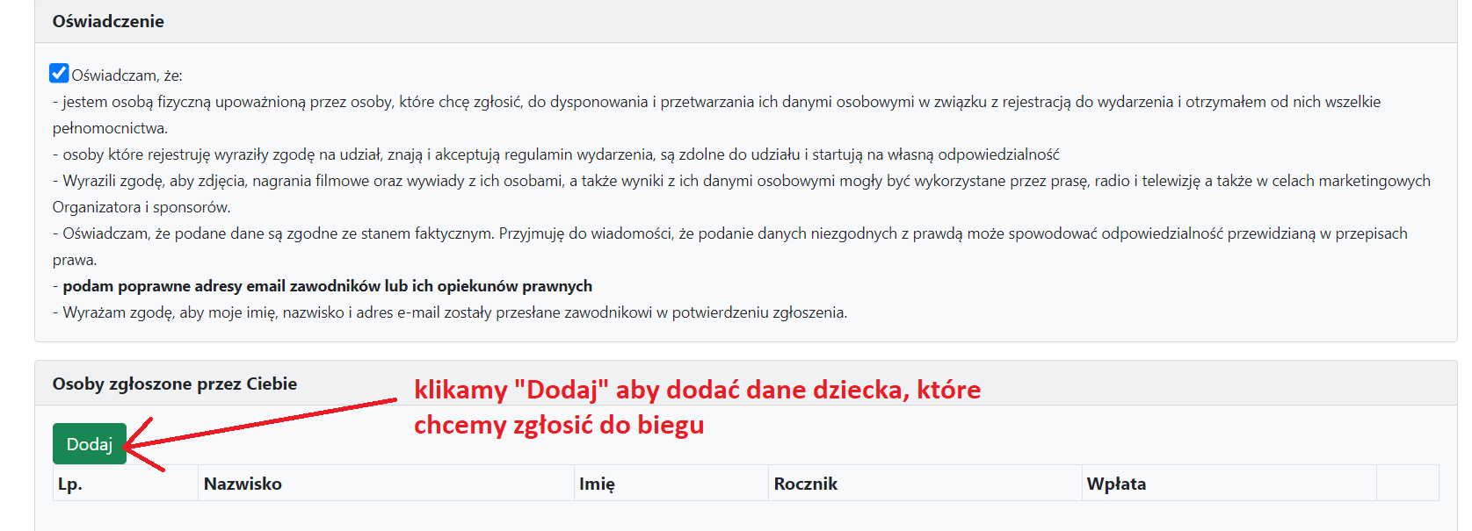
Task: Click the red arrow pointing to Dodaj
Action: 264,422
